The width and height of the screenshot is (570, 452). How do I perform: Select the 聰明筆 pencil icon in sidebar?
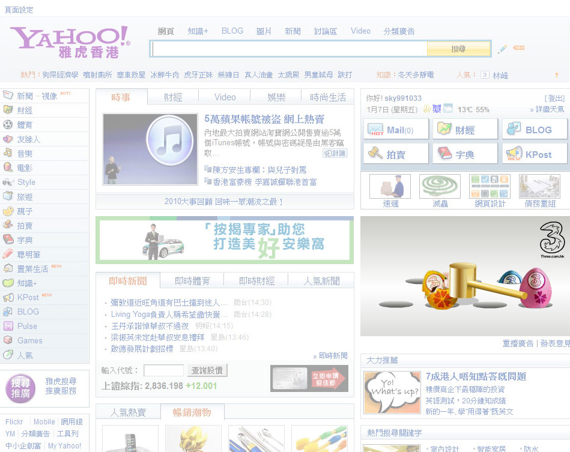pos(8,254)
